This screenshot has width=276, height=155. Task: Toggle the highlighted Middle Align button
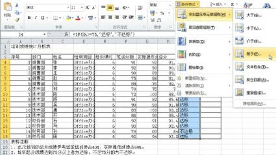tap(110, 7)
